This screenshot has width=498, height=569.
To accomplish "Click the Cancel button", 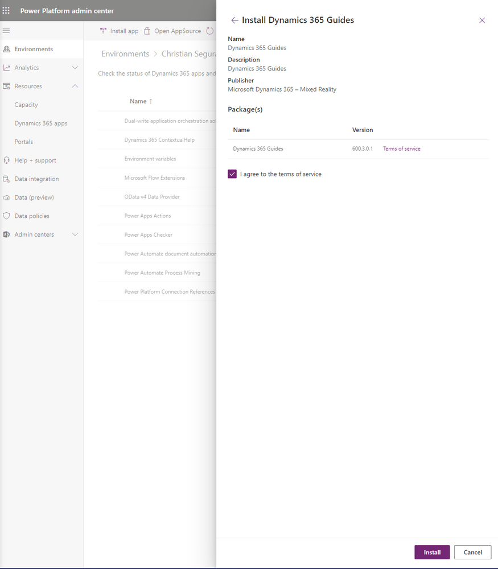I will (472, 552).
